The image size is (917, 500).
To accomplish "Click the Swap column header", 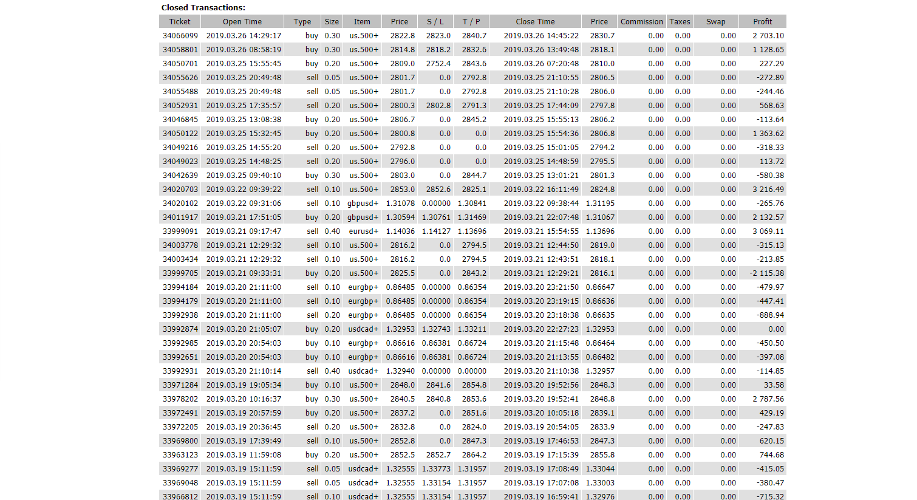I will pos(715,21).
